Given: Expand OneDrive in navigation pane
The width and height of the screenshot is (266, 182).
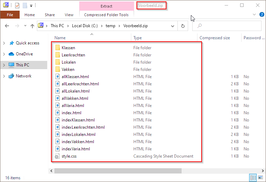Looking at the screenshot, I should pyautogui.click(x=4, y=54).
